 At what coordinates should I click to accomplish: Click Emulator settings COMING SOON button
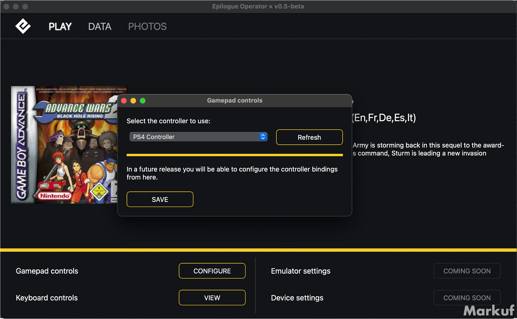[467, 271]
